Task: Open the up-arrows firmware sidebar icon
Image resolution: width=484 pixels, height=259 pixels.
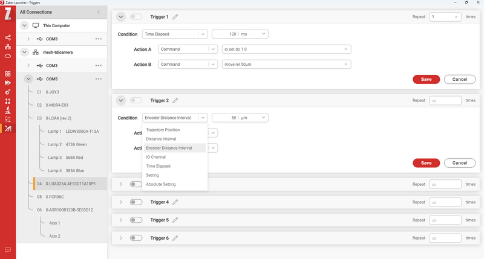Action: point(8,101)
